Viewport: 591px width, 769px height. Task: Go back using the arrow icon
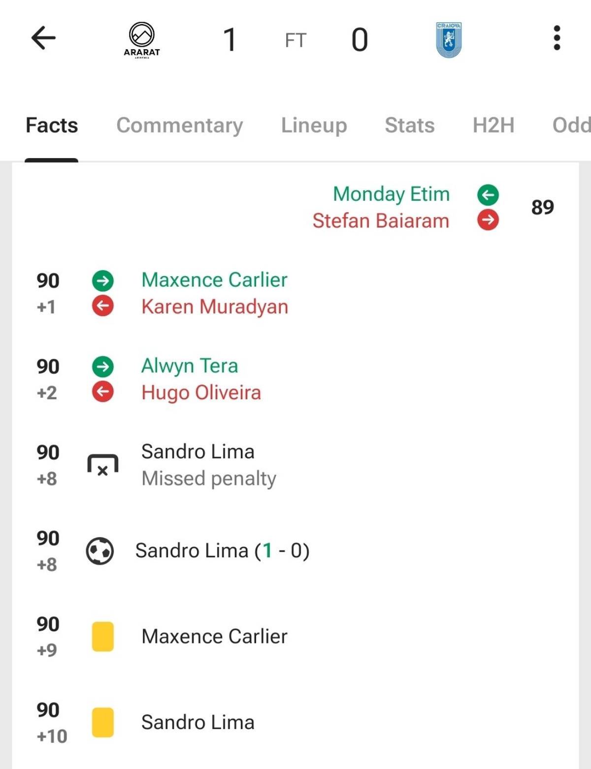coord(43,38)
